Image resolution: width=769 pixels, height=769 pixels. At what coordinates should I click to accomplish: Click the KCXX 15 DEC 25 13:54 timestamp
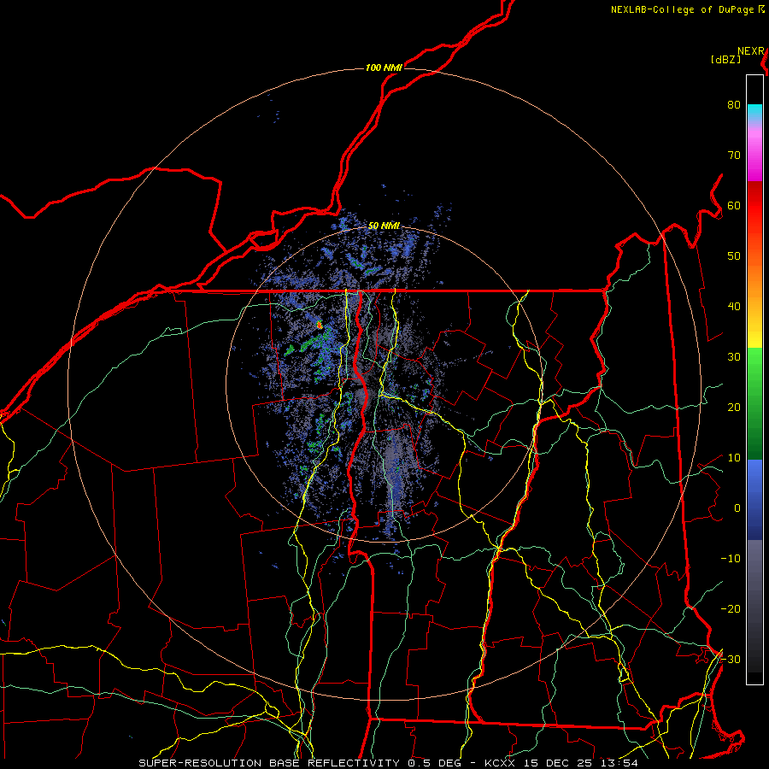coord(561,763)
